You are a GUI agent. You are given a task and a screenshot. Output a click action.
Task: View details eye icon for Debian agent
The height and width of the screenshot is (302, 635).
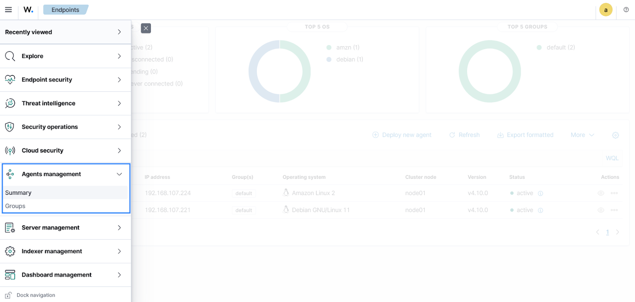click(601, 210)
